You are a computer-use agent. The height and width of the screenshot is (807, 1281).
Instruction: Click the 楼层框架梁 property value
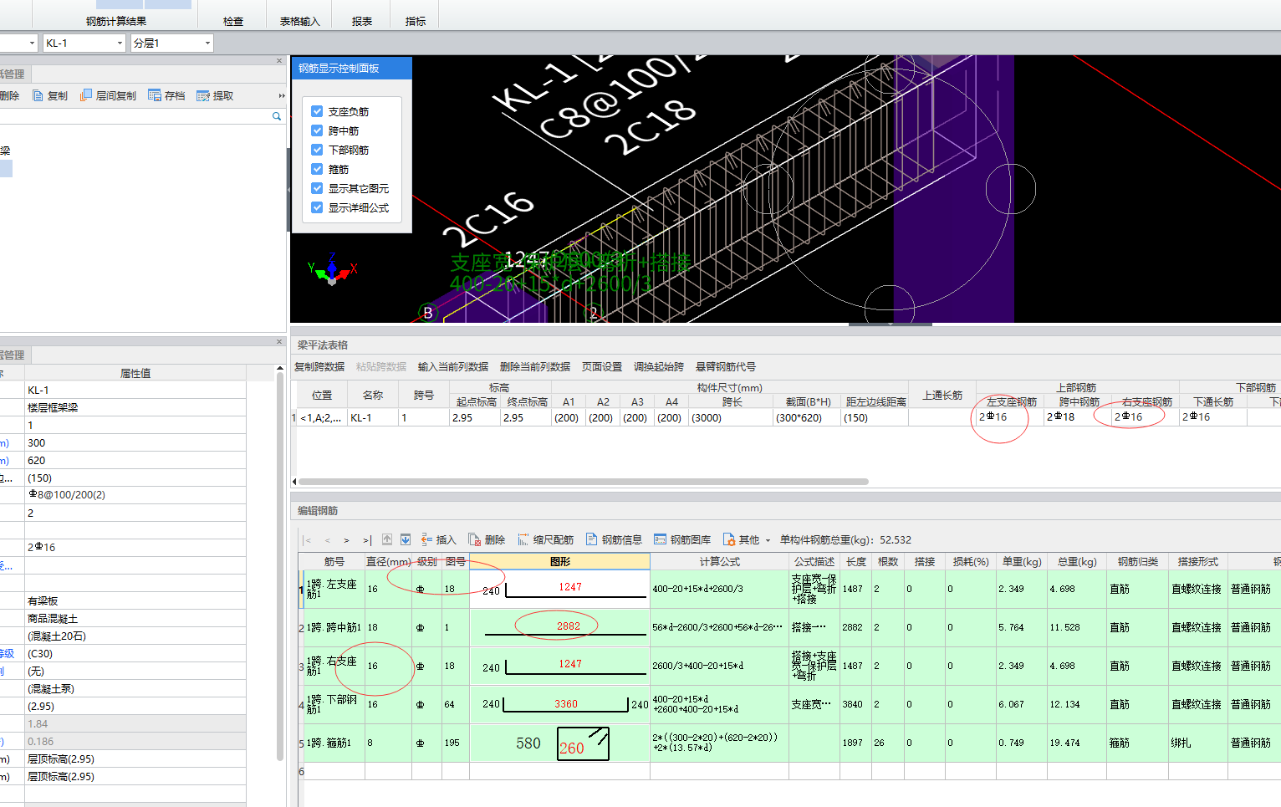coord(135,407)
